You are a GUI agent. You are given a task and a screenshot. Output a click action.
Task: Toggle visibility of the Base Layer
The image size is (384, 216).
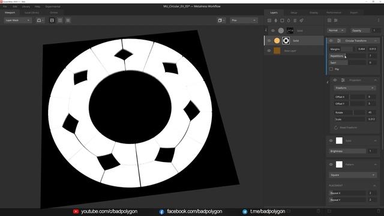[x=269, y=50]
